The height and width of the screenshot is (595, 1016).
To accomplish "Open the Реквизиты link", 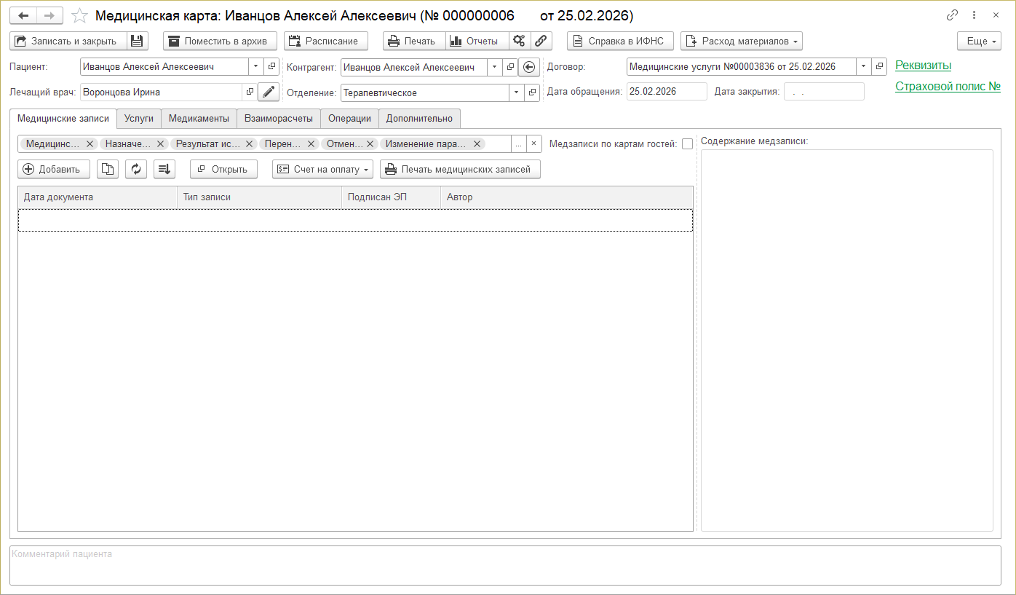I will pos(924,66).
